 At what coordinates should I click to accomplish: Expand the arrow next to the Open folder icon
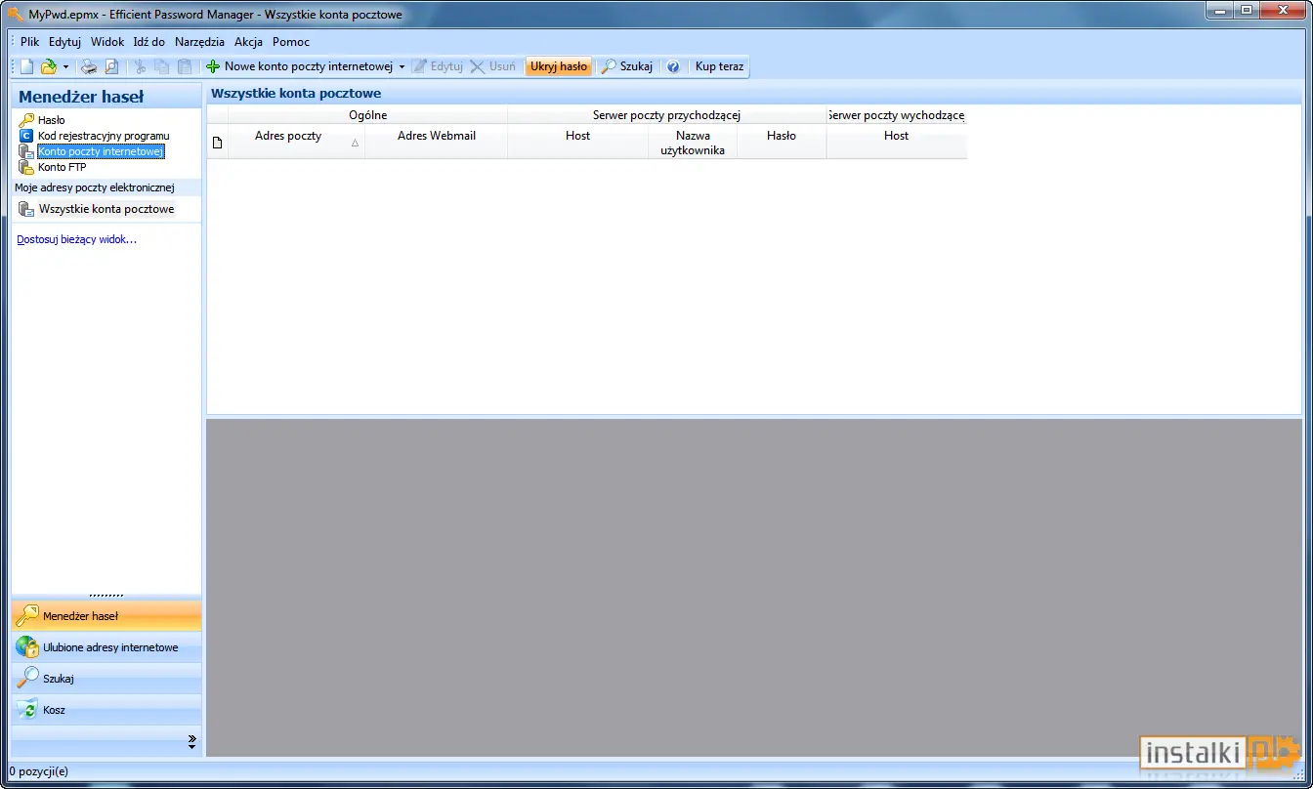click(65, 66)
